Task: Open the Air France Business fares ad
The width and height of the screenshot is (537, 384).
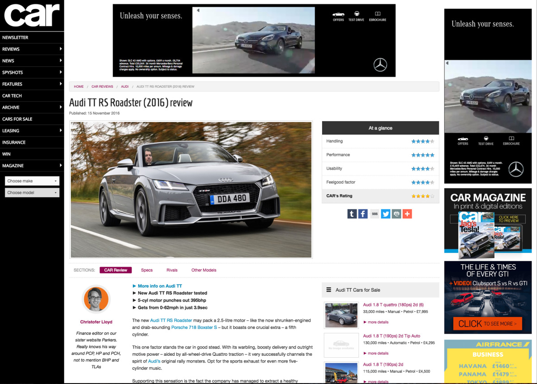Action: [488, 362]
